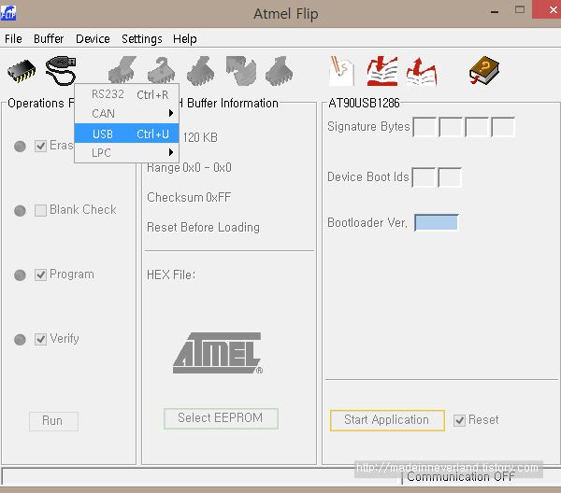Open the Help menu

point(184,38)
